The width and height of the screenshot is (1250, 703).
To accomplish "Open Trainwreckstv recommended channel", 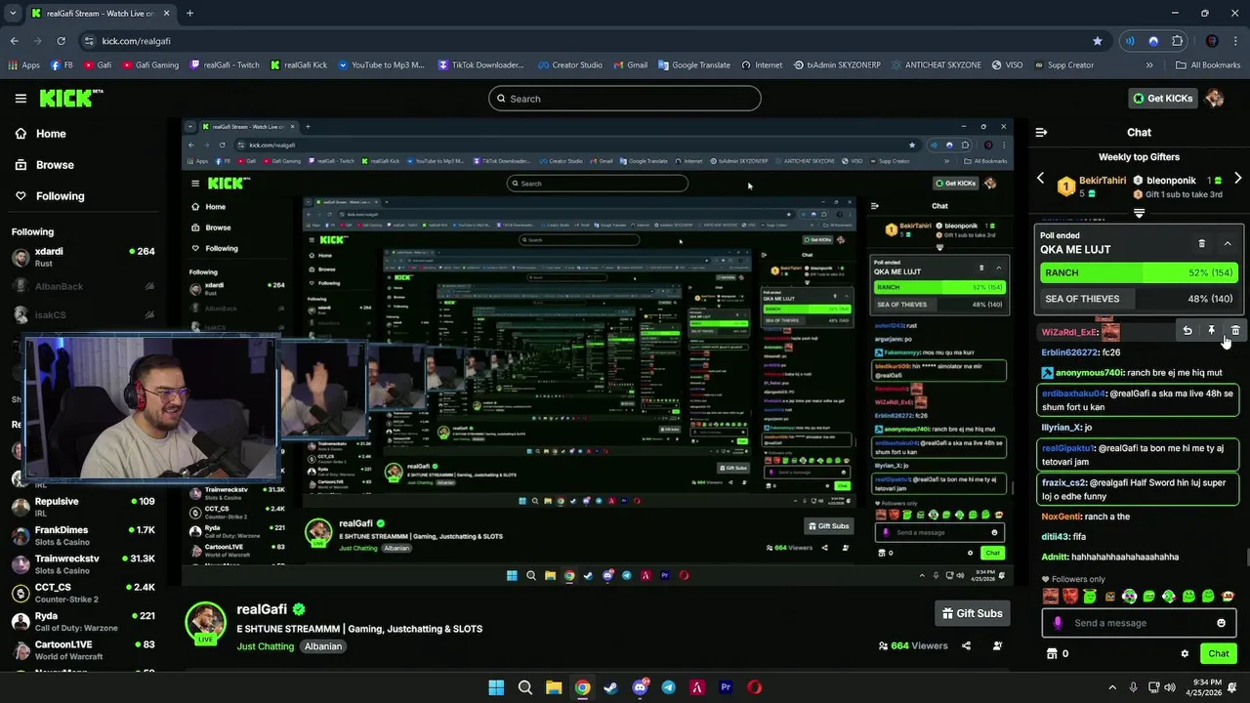I will (83, 564).
